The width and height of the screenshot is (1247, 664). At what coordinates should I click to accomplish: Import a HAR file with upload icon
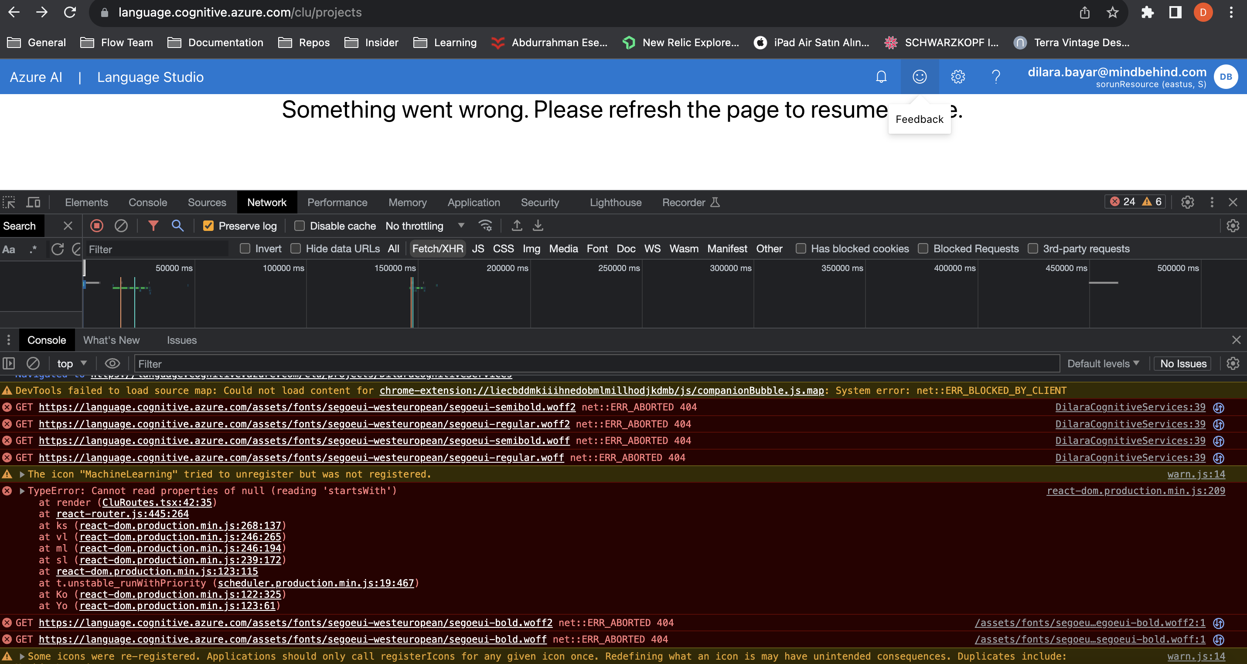click(517, 226)
